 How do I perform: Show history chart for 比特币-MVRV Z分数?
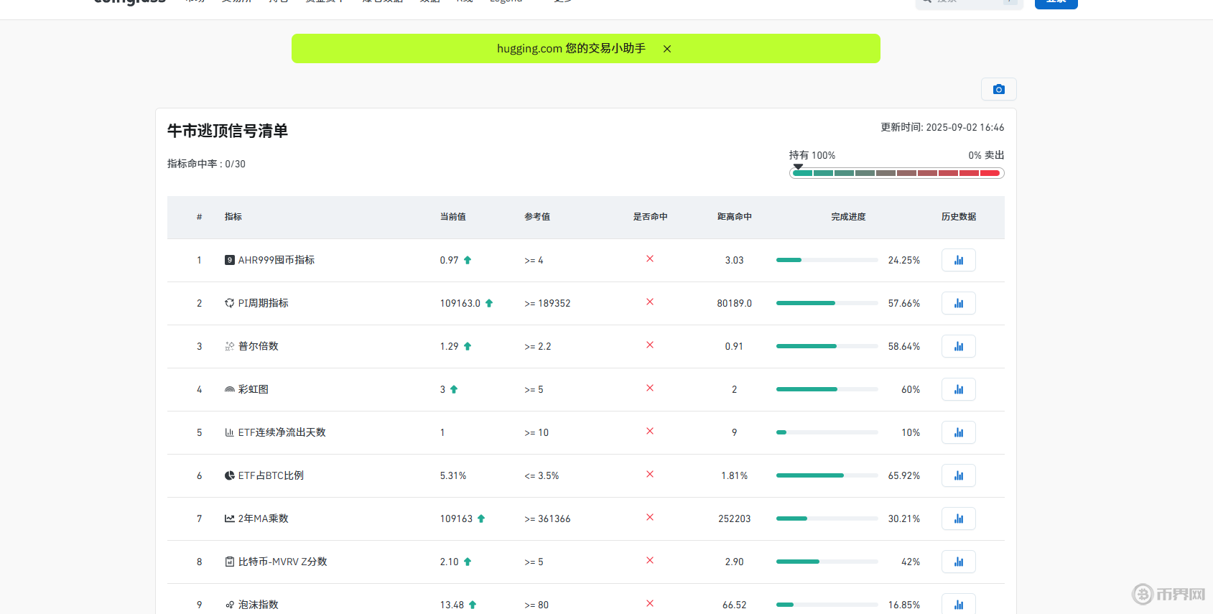(x=958, y=562)
